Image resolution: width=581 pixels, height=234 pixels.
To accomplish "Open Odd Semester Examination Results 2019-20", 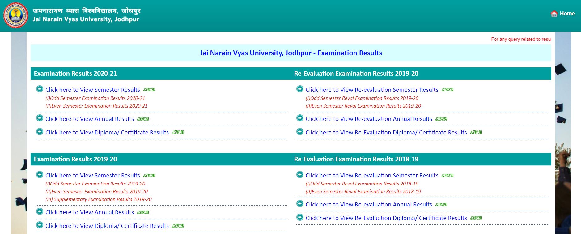I will (x=95, y=184).
